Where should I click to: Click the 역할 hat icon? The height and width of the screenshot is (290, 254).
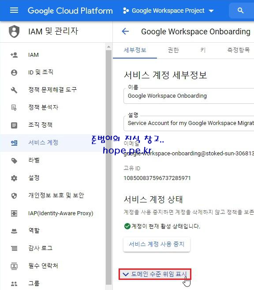[14, 231]
